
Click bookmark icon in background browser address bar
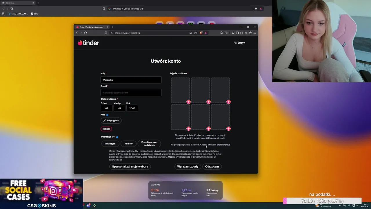pos(104,9)
